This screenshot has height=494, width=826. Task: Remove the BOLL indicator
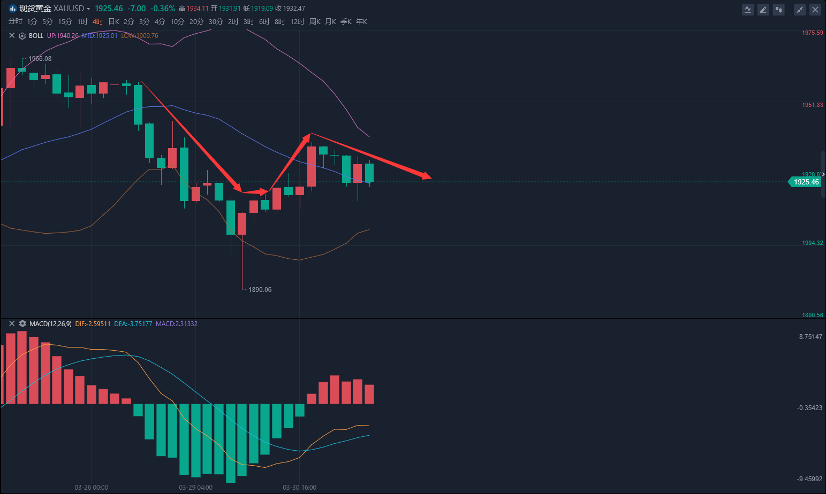(x=12, y=36)
